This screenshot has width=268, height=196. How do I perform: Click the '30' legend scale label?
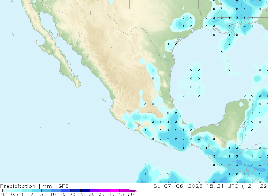coord(92,194)
